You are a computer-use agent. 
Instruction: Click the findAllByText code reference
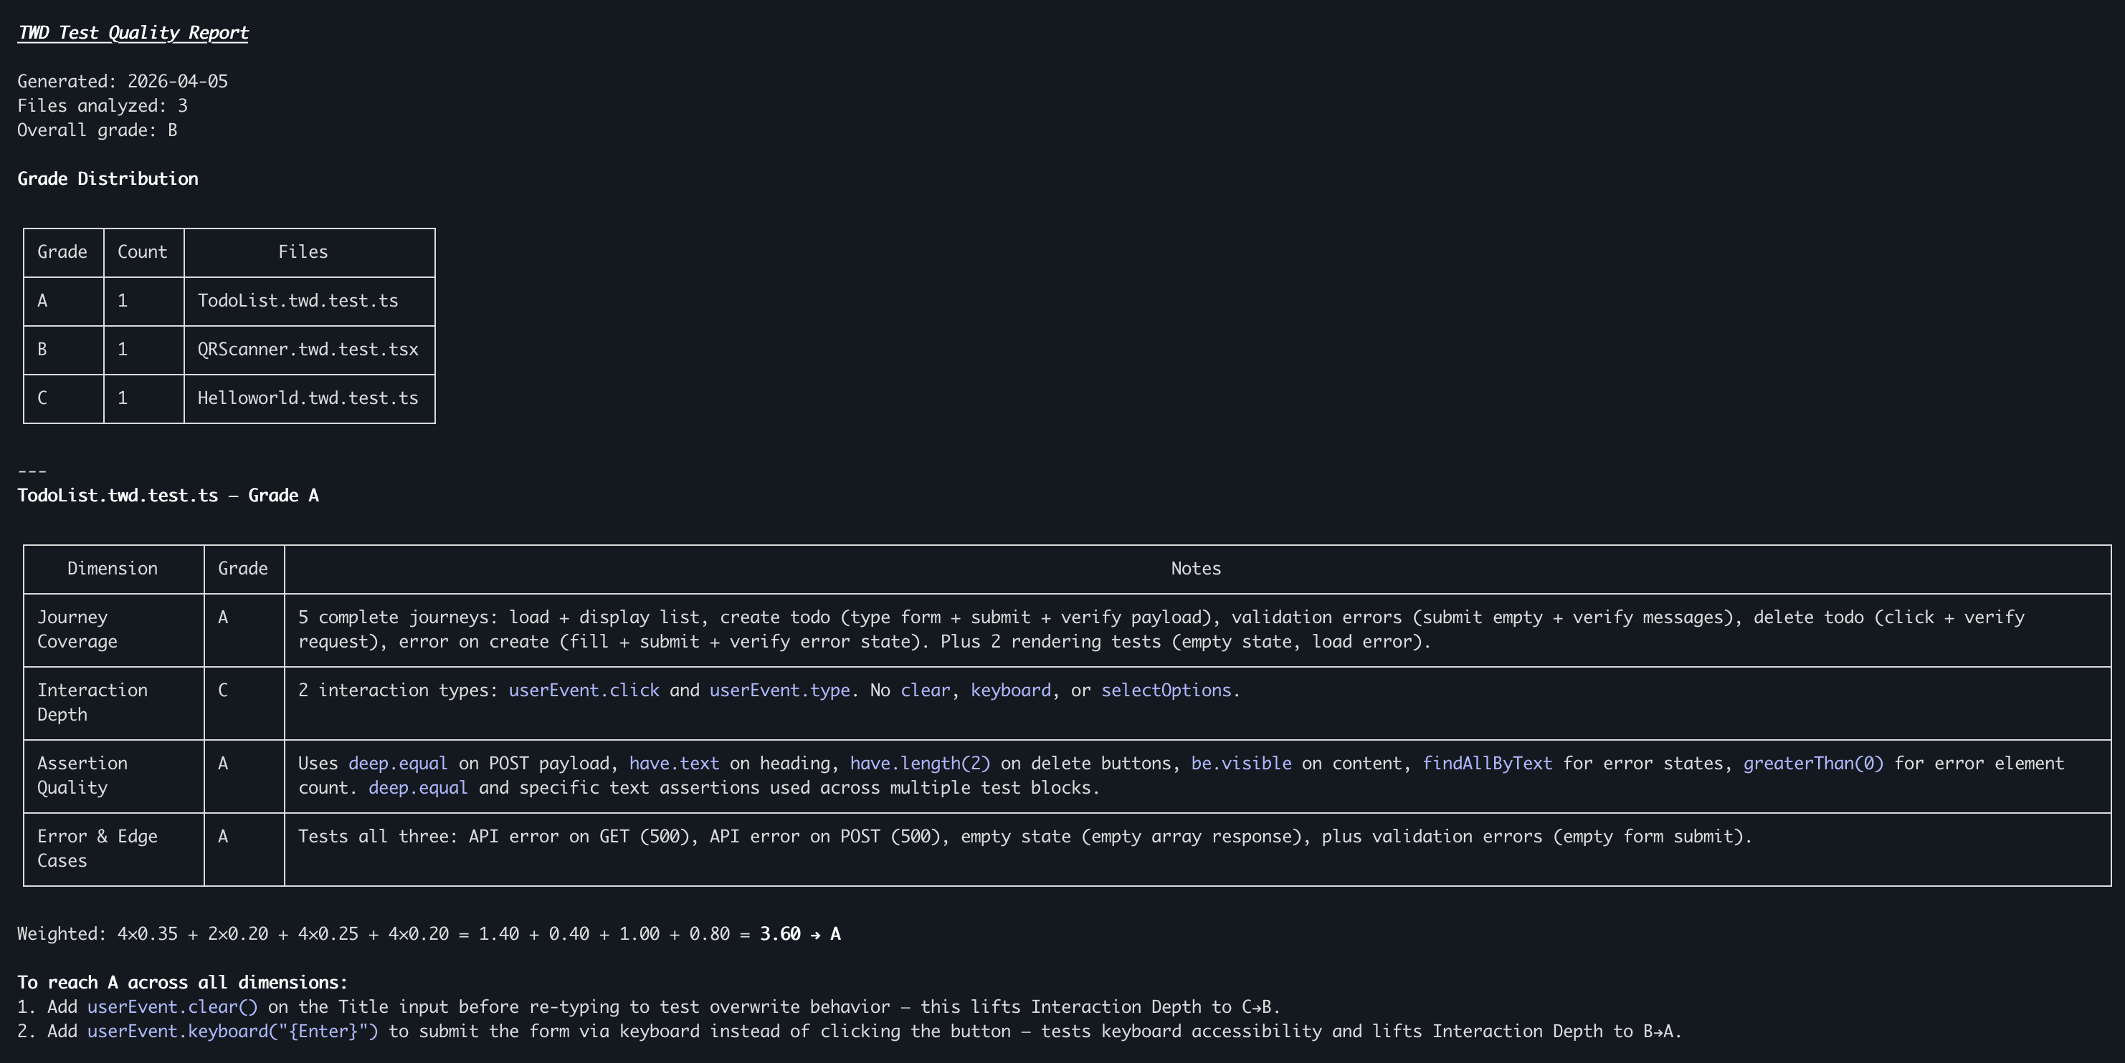[1486, 764]
